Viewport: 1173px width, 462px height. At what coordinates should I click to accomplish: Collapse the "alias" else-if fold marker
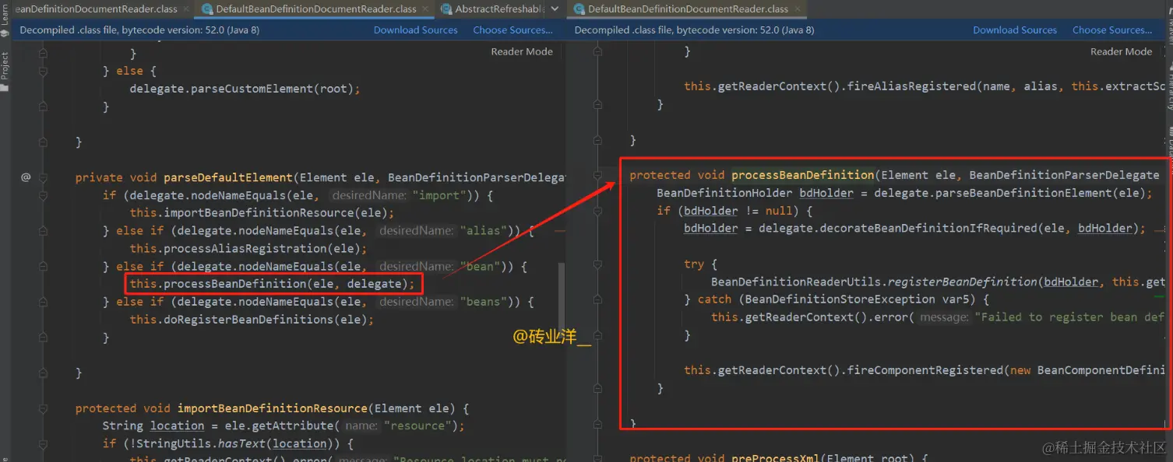(x=43, y=231)
